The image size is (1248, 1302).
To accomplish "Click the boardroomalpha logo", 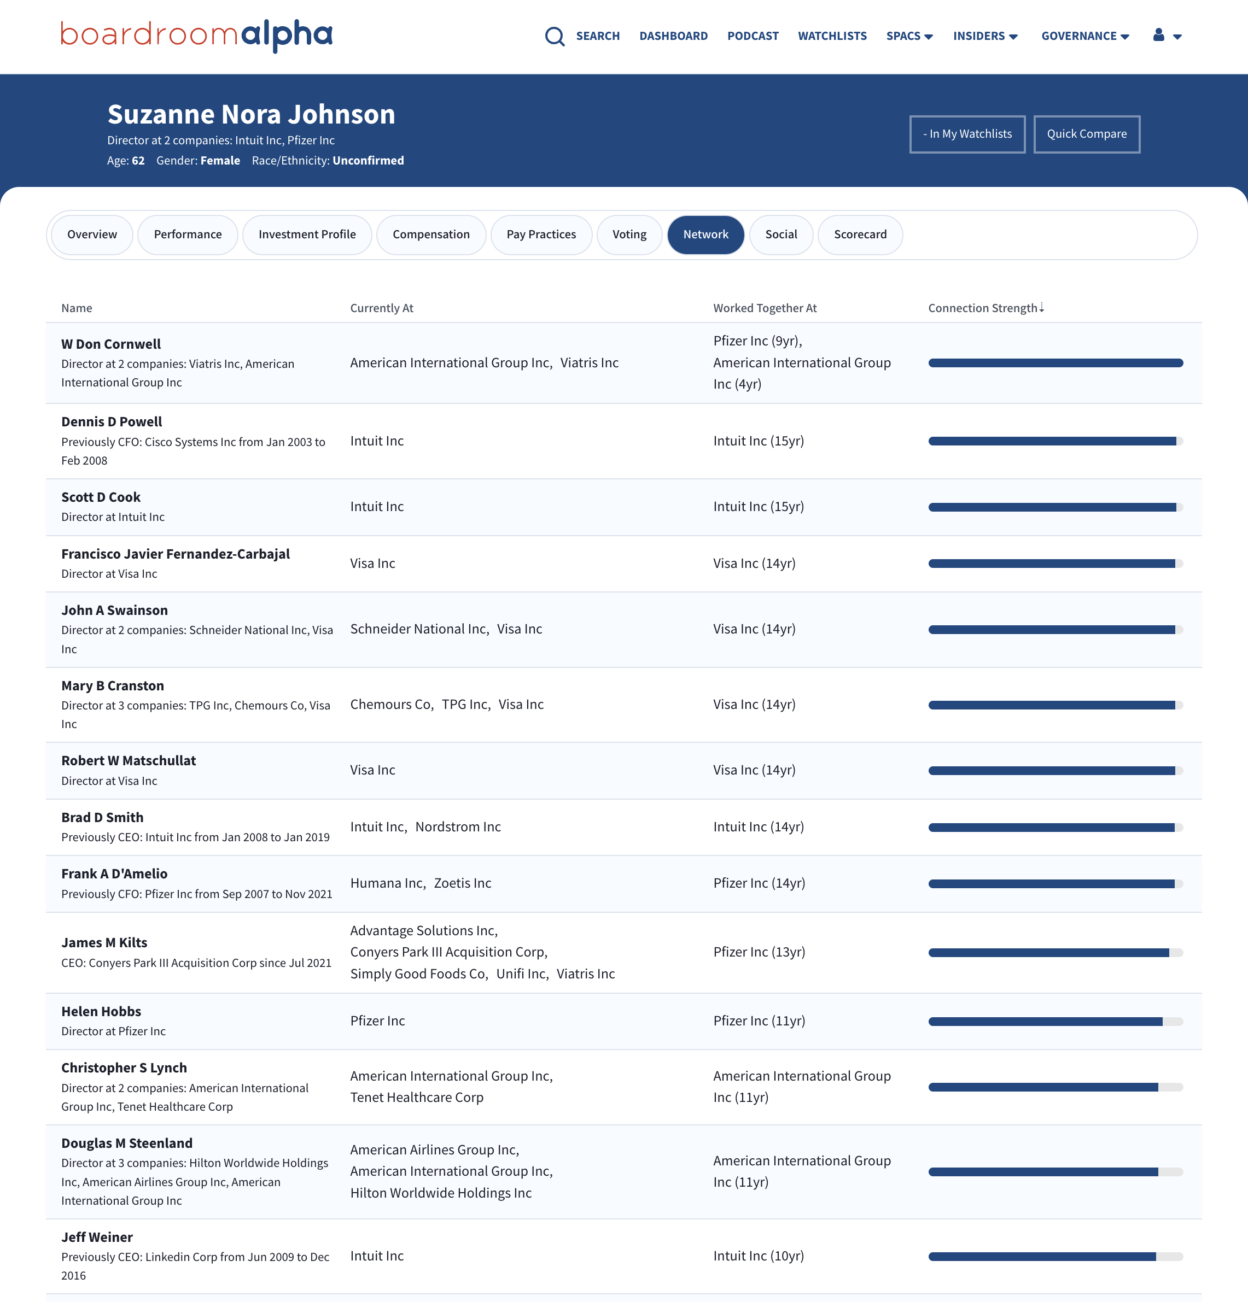I will [196, 36].
